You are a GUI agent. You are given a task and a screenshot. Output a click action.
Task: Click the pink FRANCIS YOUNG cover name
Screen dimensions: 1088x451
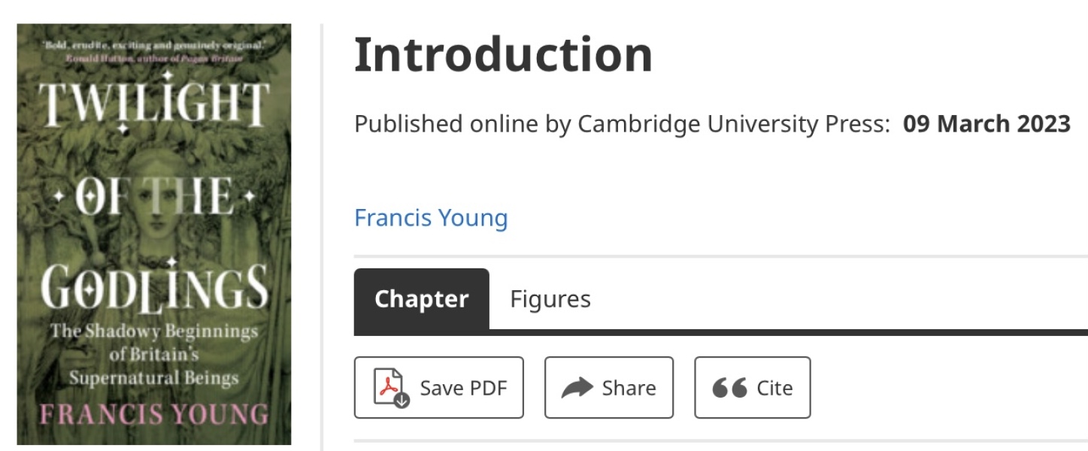(154, 414)
